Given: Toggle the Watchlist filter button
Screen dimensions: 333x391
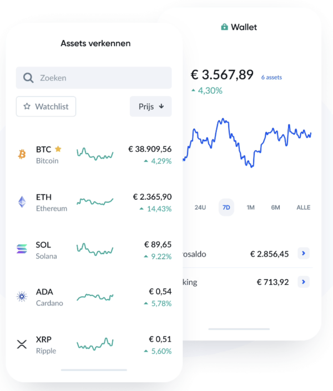Looking at the screenshot, I should pyautogui.click(x=46, y=106).
